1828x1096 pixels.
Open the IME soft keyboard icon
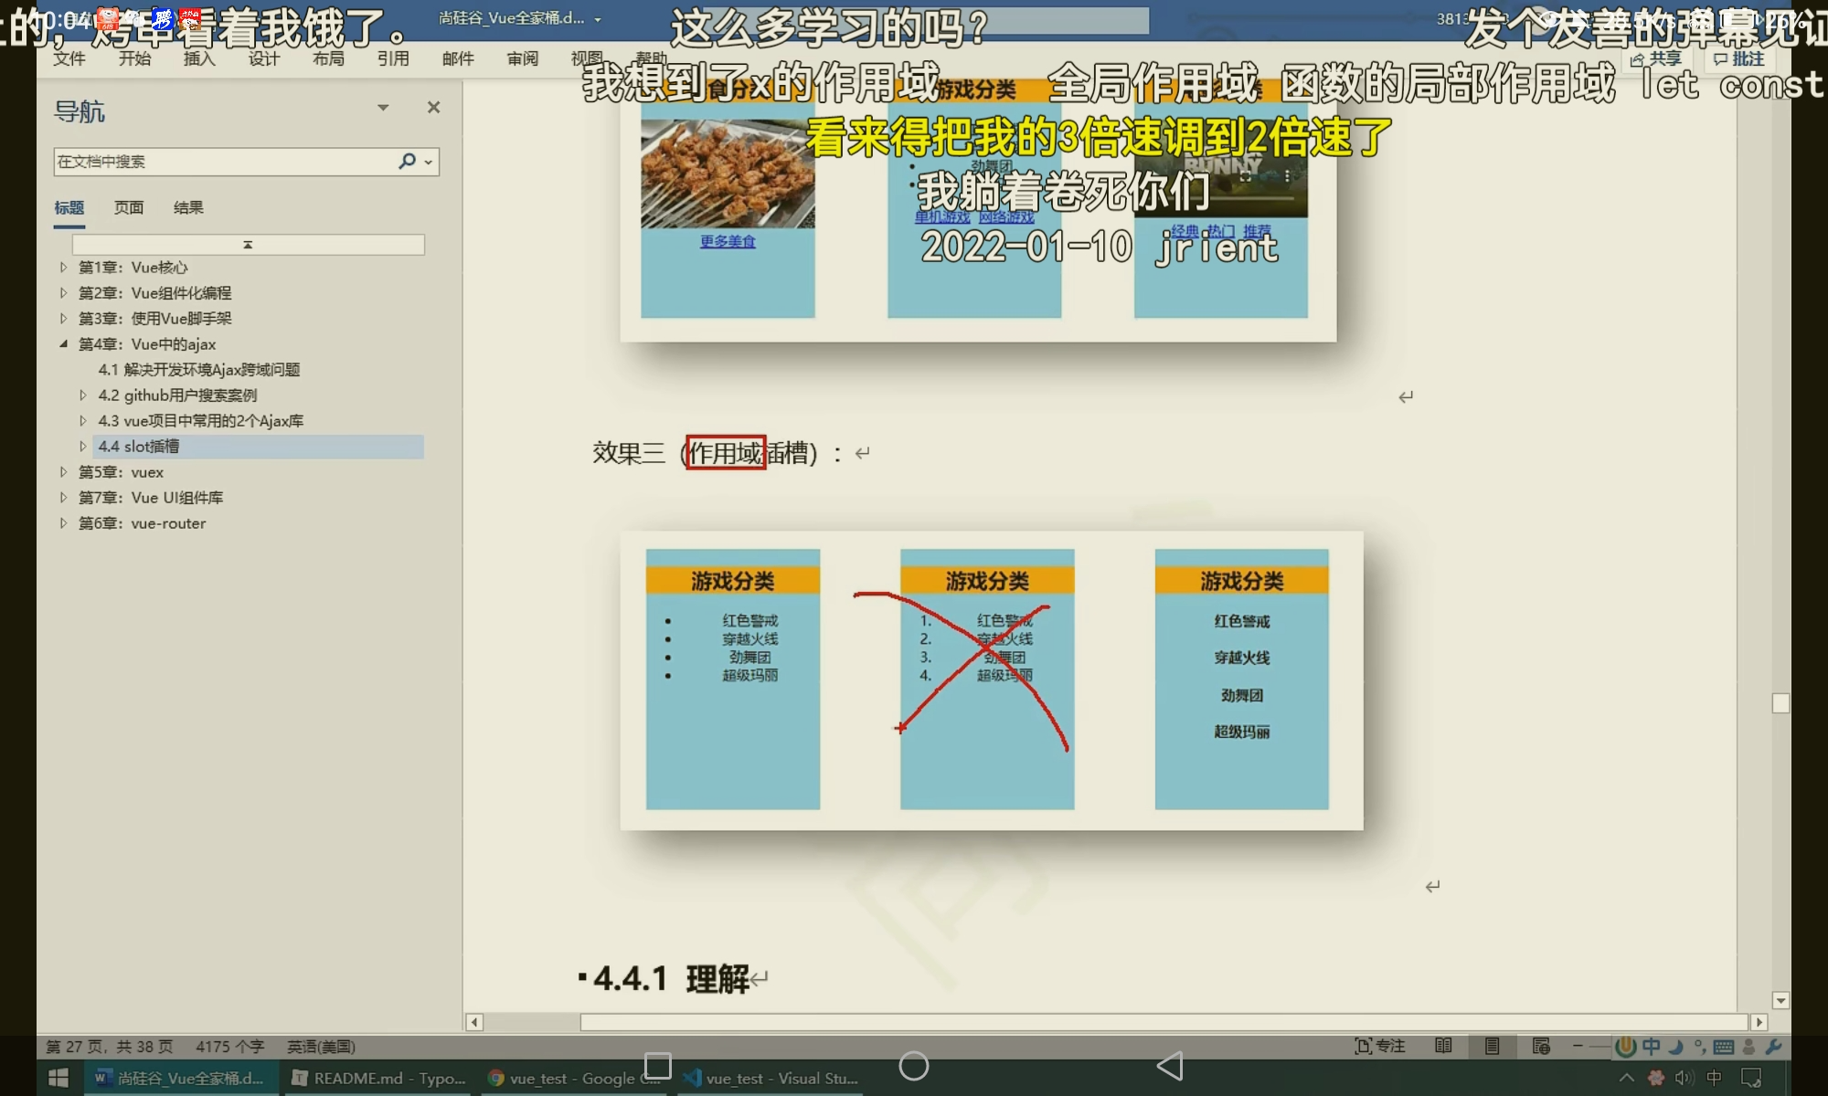(x=1724, y=1047)
